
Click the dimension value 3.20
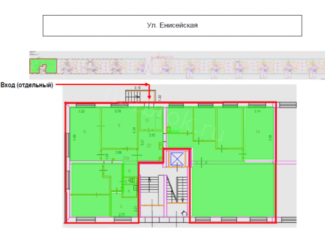(x=82, y=111)
